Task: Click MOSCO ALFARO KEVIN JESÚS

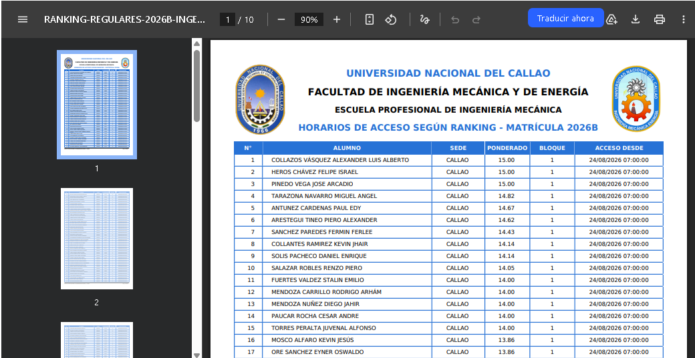Action: [x=313, y=339]
